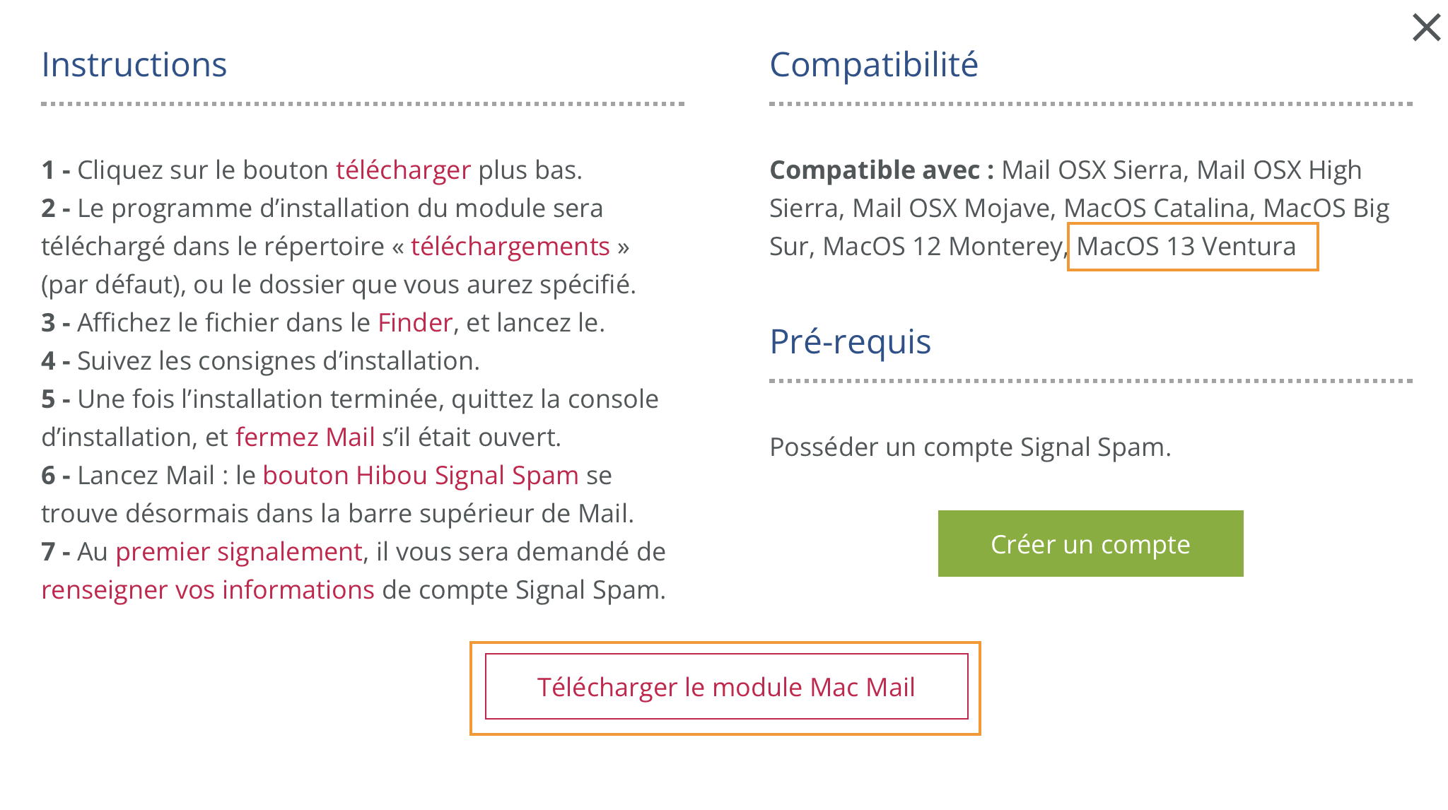Click the "renseigner vos informations" link
This screenshot has width=1448, height=810.
(207, 590)
